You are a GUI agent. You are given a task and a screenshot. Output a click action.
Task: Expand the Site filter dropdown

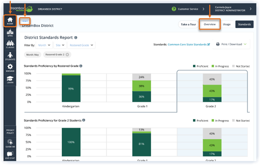(x=60, y=45)
